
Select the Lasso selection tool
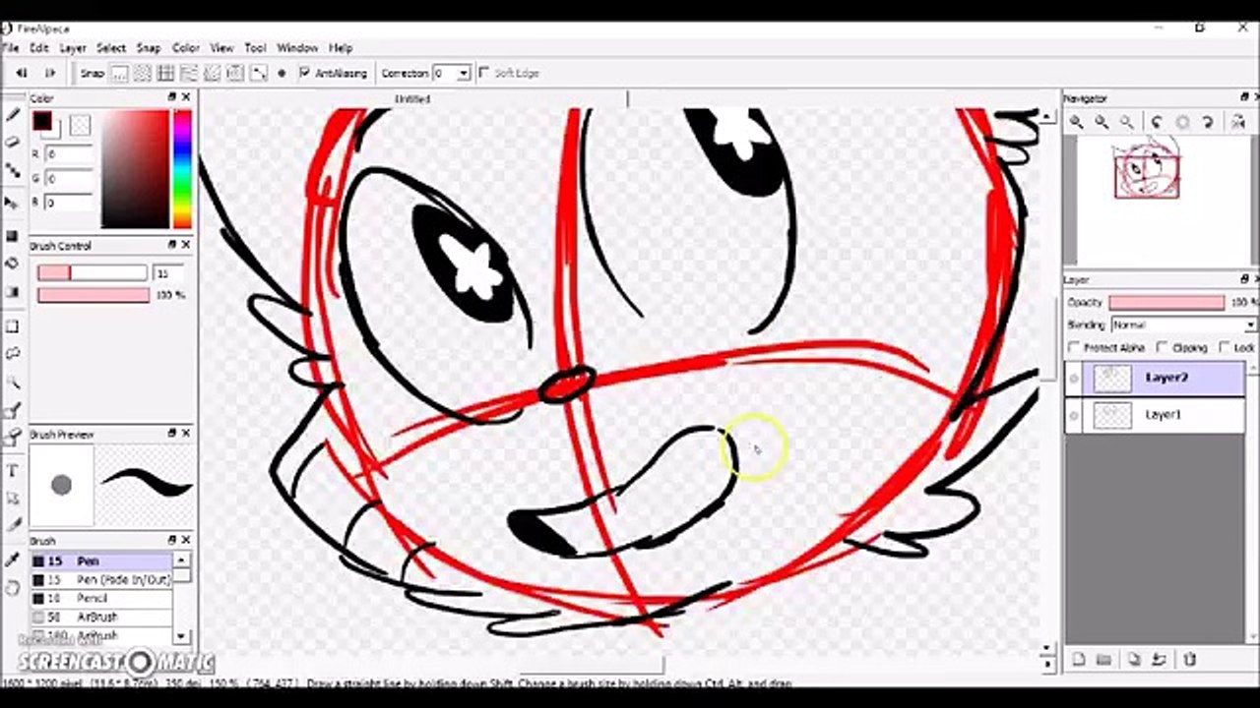(x=13, y=353)
